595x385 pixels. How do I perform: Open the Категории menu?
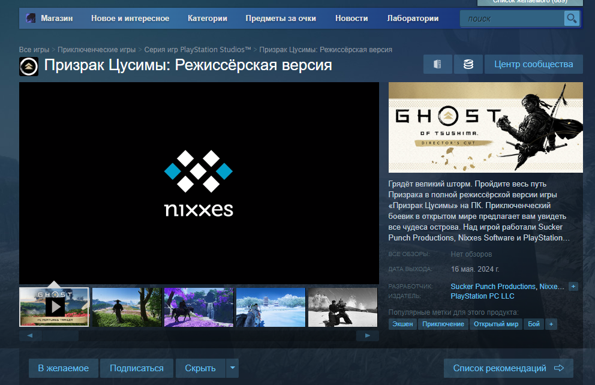coord(207,18)
